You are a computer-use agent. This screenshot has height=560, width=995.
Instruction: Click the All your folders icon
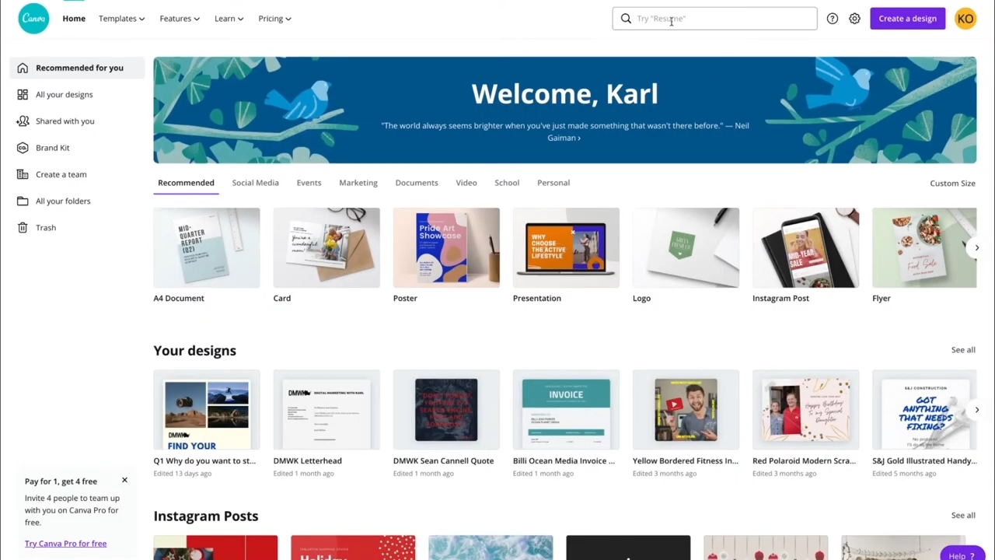pos(23,201)
